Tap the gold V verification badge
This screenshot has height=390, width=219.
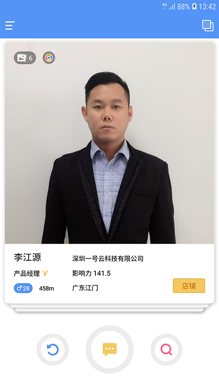click(x=45, y=273)
